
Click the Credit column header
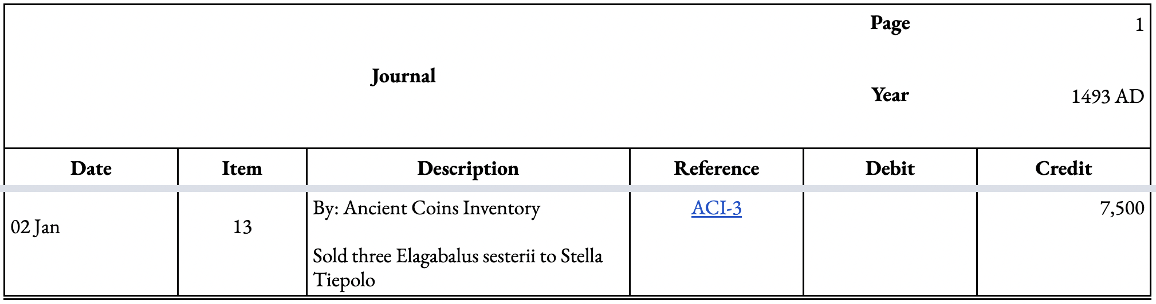[x=1064, y=168]
